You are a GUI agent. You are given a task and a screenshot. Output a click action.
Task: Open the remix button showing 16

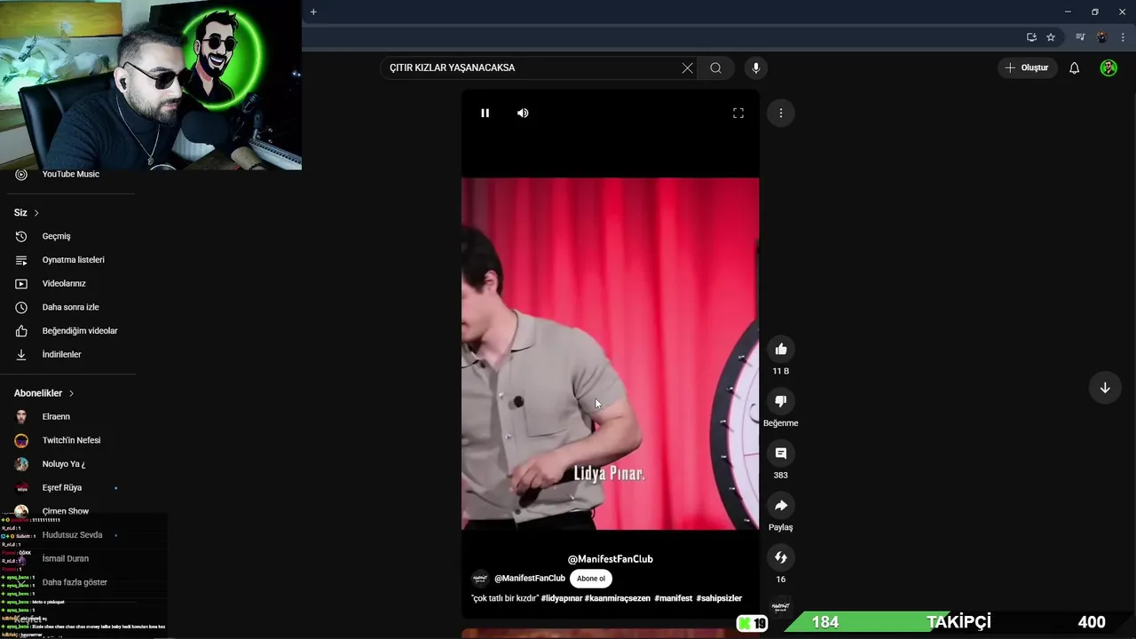[781, 557]
